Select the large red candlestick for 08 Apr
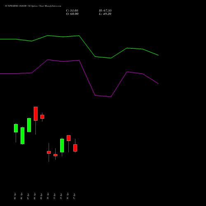This screenshot has width=206, height=206. point(36,114)
